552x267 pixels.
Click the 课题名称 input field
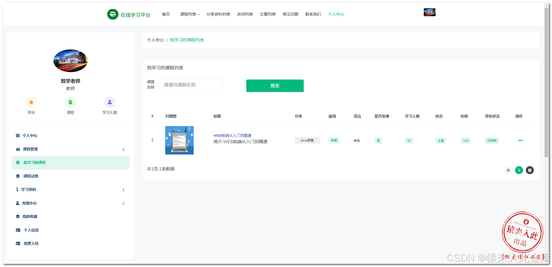point(191,84)
